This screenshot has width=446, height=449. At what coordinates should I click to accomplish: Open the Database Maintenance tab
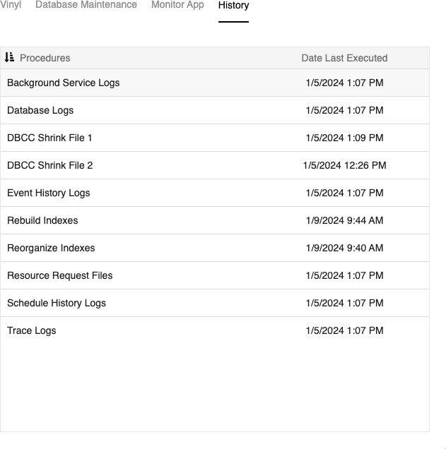pos(86,5)
